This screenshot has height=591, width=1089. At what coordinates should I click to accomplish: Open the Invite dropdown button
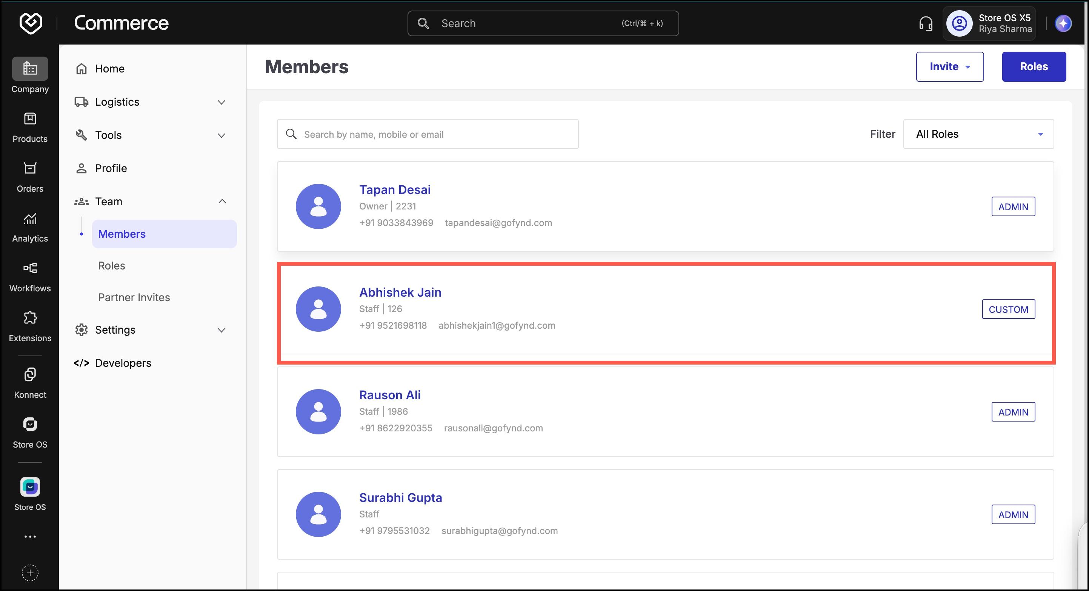click(x=949, y=67)
